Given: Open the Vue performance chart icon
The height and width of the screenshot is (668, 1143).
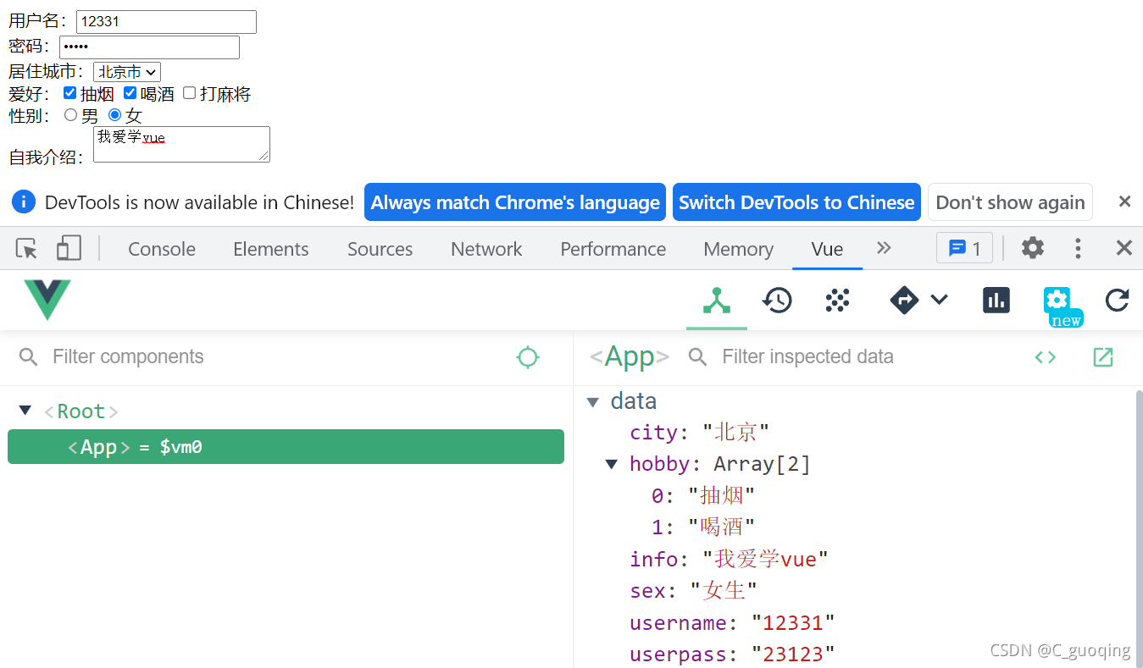Looking at the screenshot, I should [996, 300].
